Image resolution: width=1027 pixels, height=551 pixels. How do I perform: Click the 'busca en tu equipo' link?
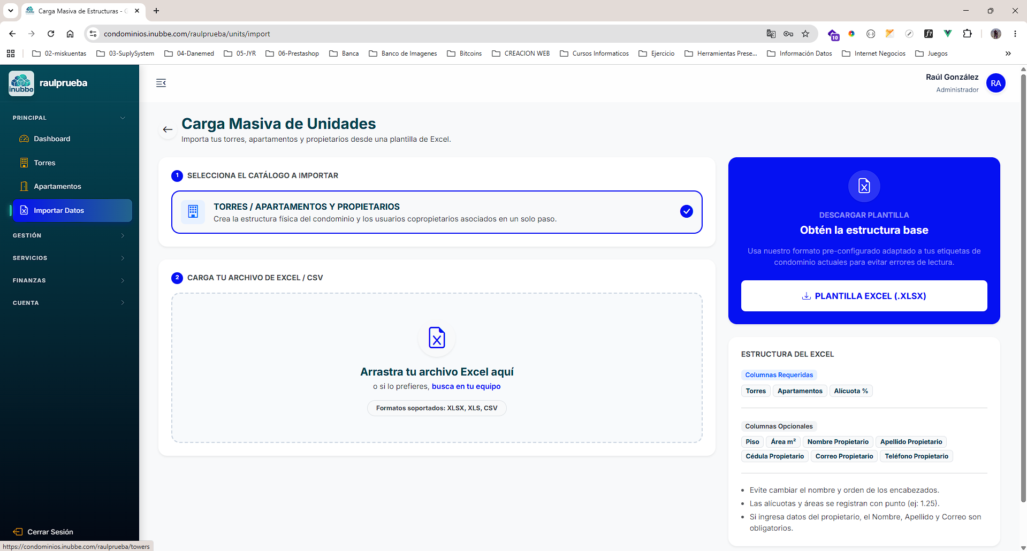click(466, 386)
